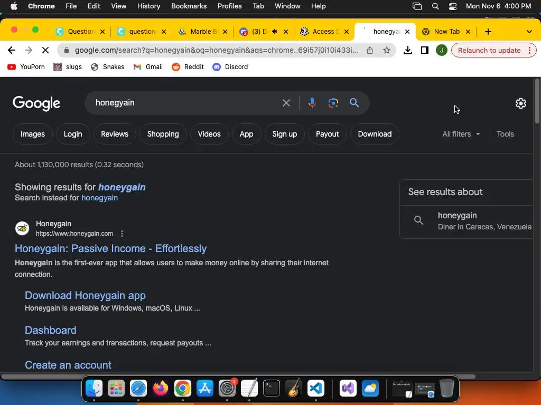Click the Google logo
541x405 pixels.
coord(36,104)
